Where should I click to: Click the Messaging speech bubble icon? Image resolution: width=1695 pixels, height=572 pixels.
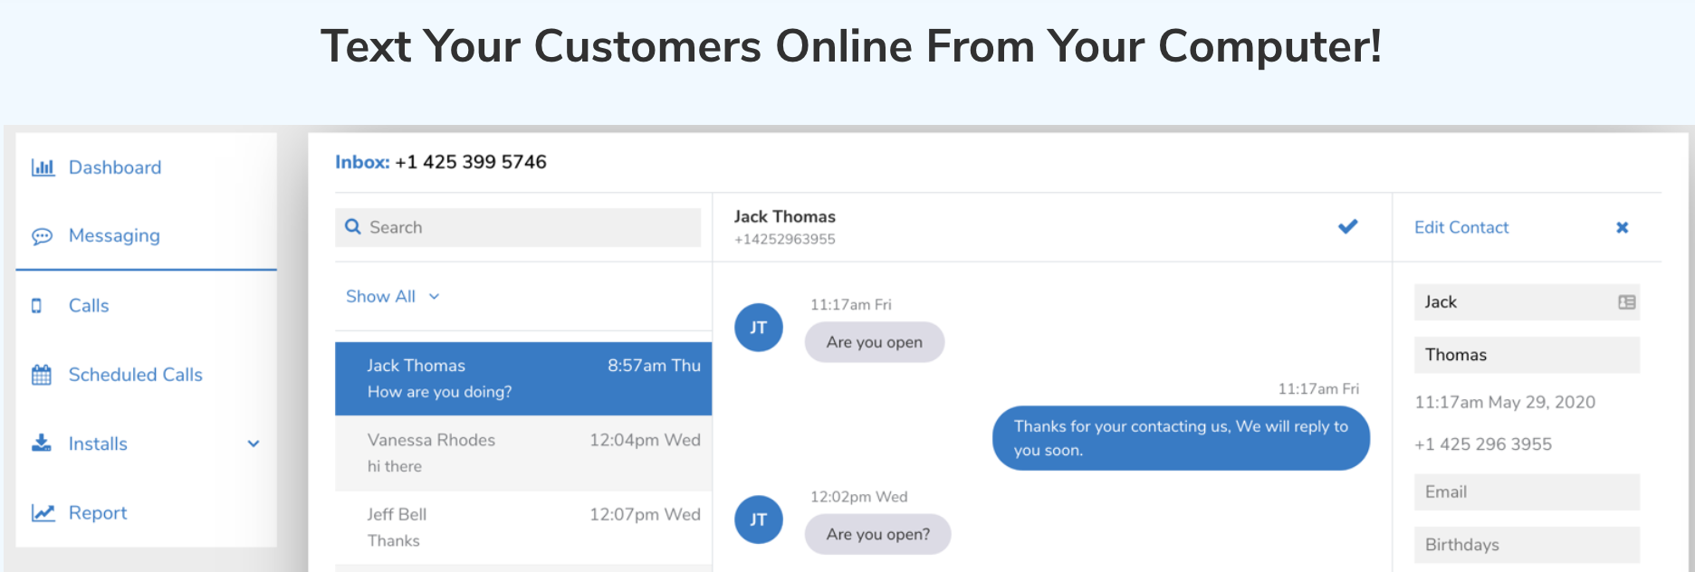tap(43, 236)
